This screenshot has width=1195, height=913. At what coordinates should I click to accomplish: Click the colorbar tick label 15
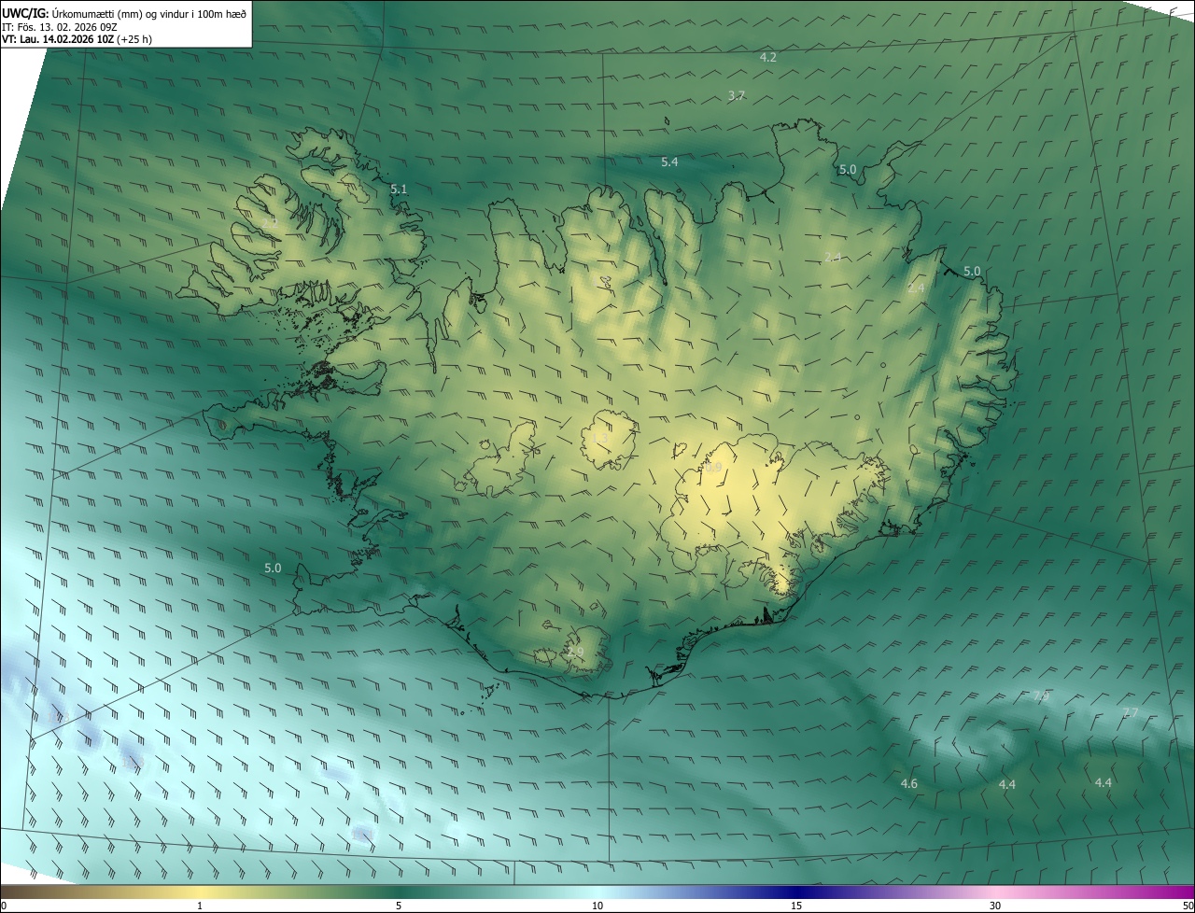[x=796, y=906]
